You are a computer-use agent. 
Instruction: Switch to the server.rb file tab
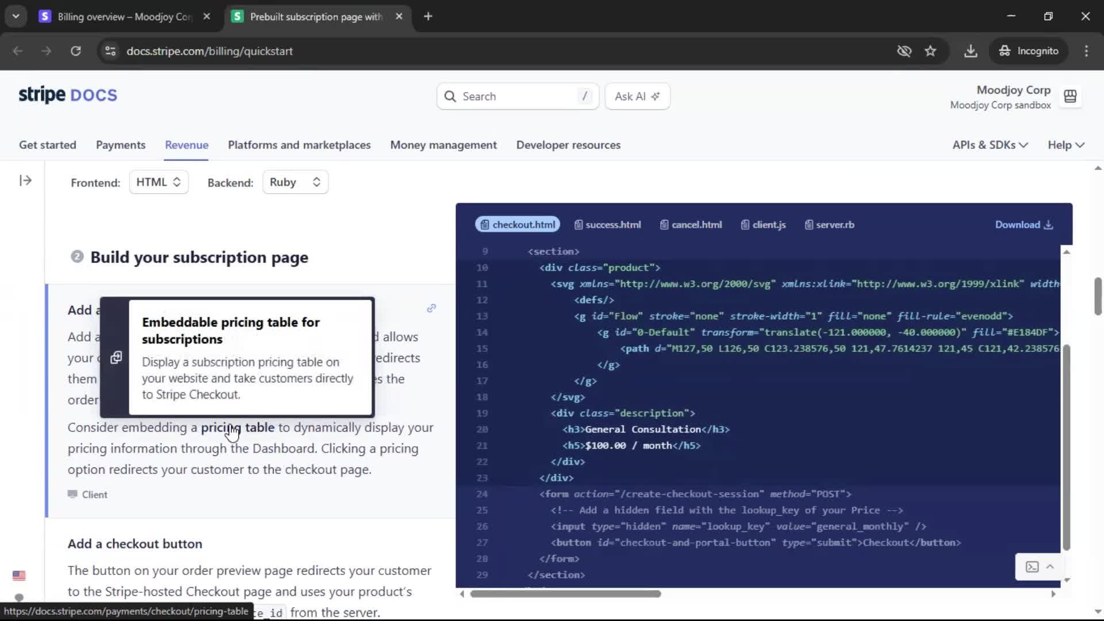tap(829, 225)
